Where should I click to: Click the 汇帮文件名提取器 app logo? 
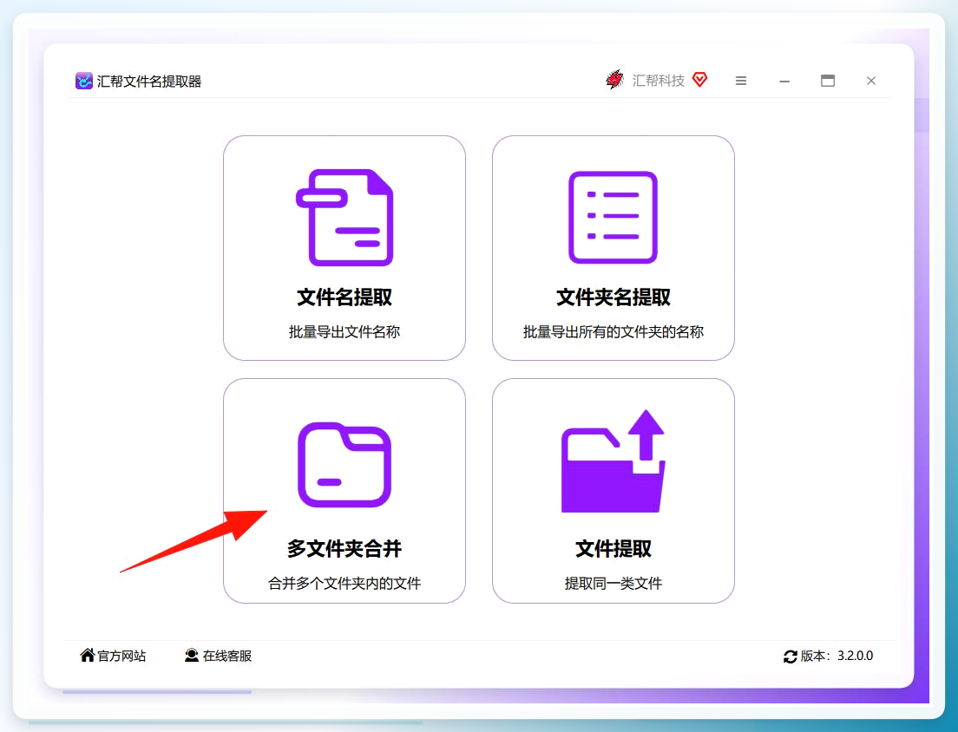coord(83,81)
